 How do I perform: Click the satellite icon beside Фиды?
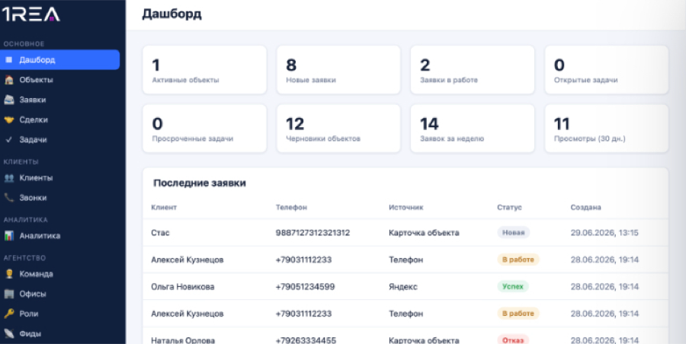(x=8, y=333)
